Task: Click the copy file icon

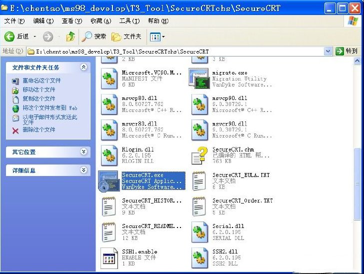Action: click(x=15, y=99)
